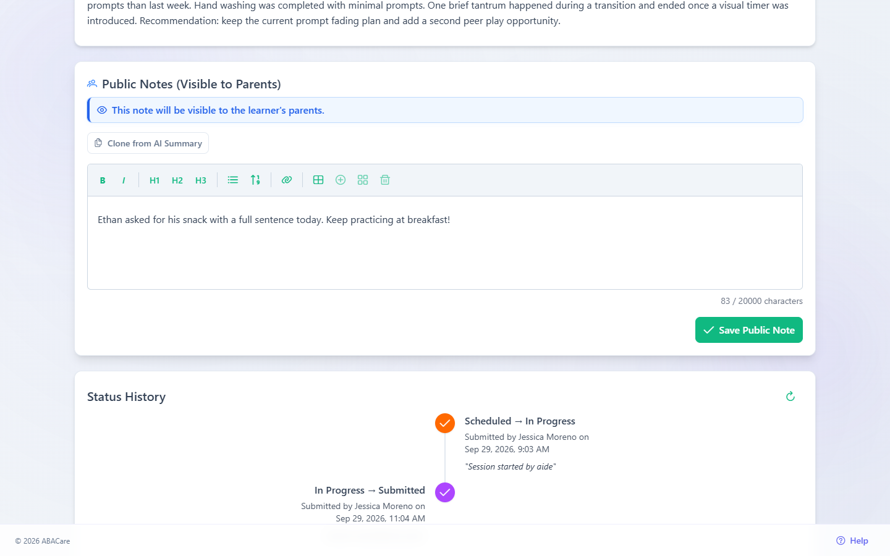Save the public note

tap(749, 330)
